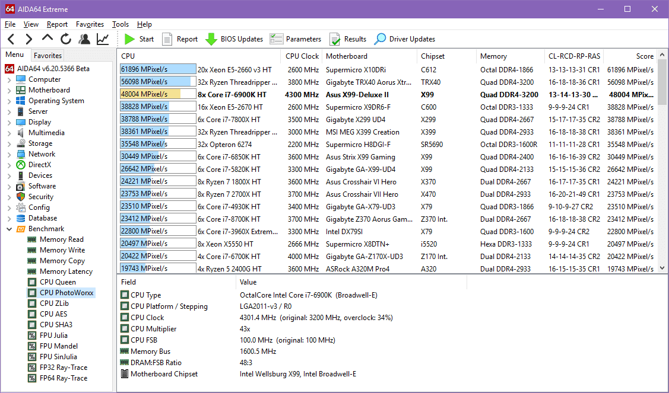This screenshot has height=393, width=669.
Task: Open the Report menu
Action: pos(57,24)
